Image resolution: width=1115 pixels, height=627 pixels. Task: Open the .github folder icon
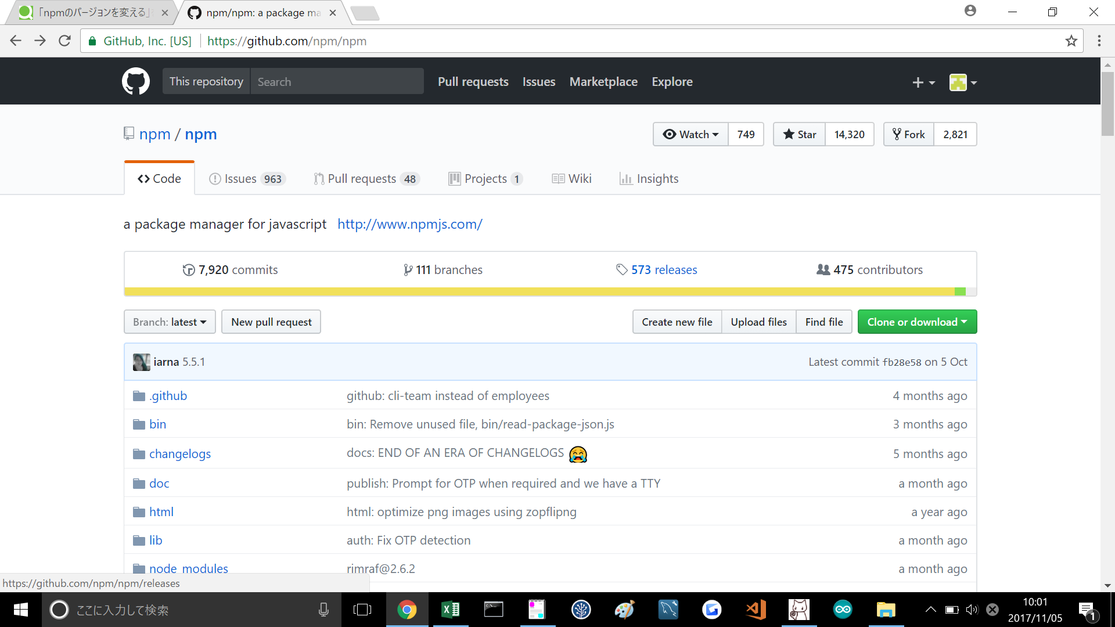click(139, 395)
